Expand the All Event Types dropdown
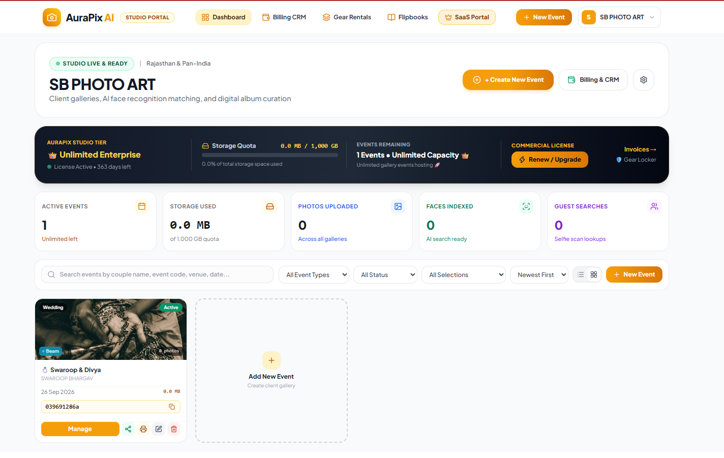The width and height of the screenshot is (724, 458). coord(314,274)
